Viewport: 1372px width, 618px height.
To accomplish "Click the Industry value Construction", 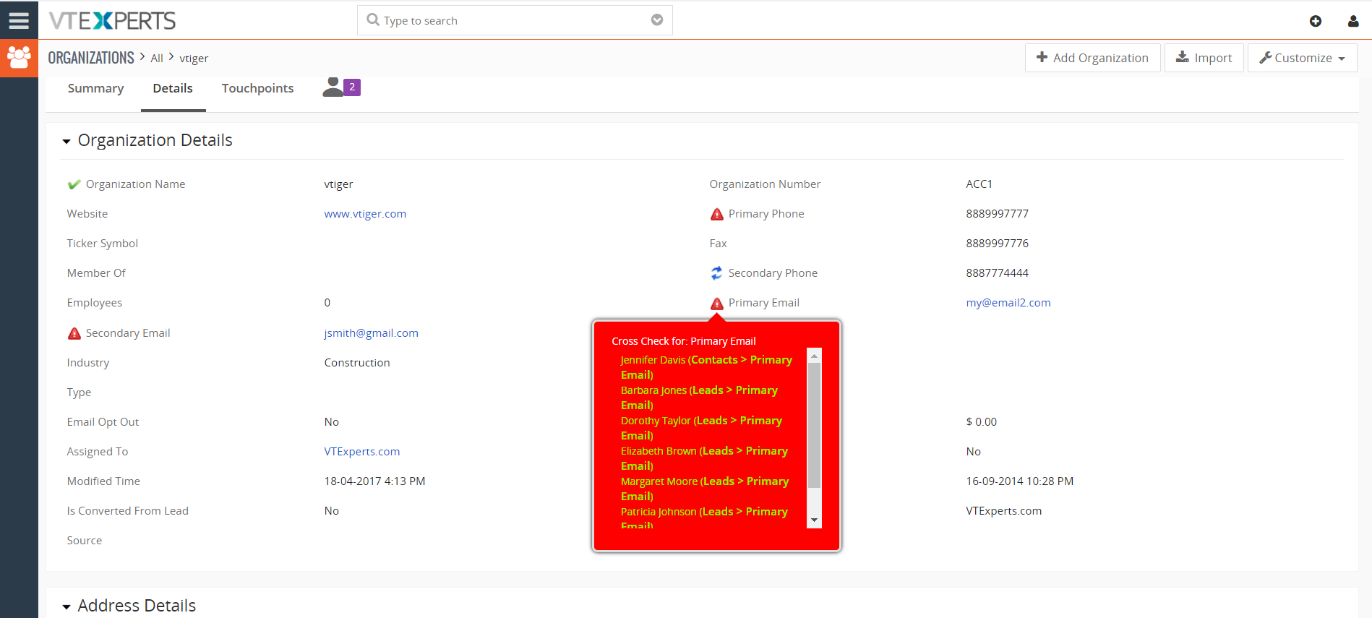I will (x=357, y=363).
